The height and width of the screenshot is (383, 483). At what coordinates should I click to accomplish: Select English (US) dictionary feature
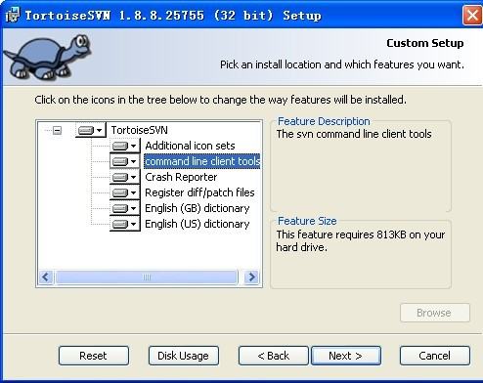(x=198, y=224)
